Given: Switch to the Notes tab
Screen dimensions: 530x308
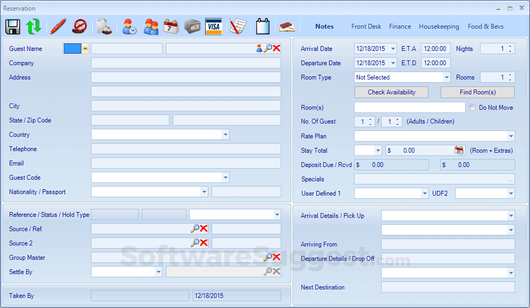Looking at the screenshot, I should (324, 27).
